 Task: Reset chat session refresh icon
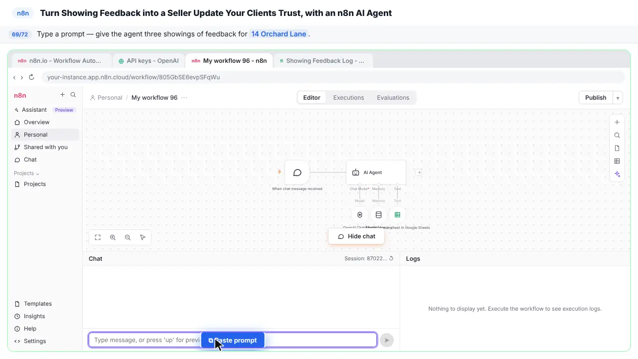391,258
